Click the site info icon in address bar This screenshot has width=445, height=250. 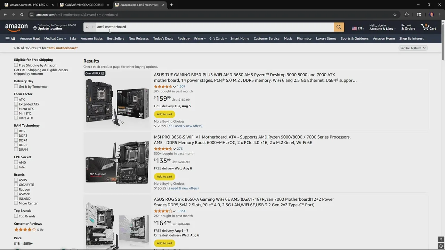pyautogui.click(x=32, y=15)
